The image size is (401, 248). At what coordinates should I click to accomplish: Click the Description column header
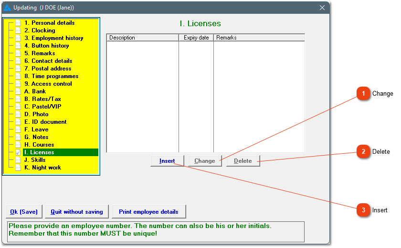click(142, 38)
